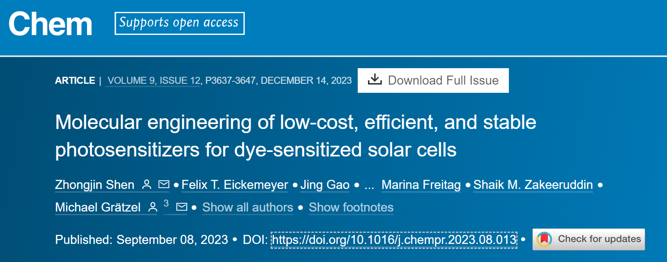667x262 pixels.
Task: Open Jing Gao author link
Action: tap(325, 185)
